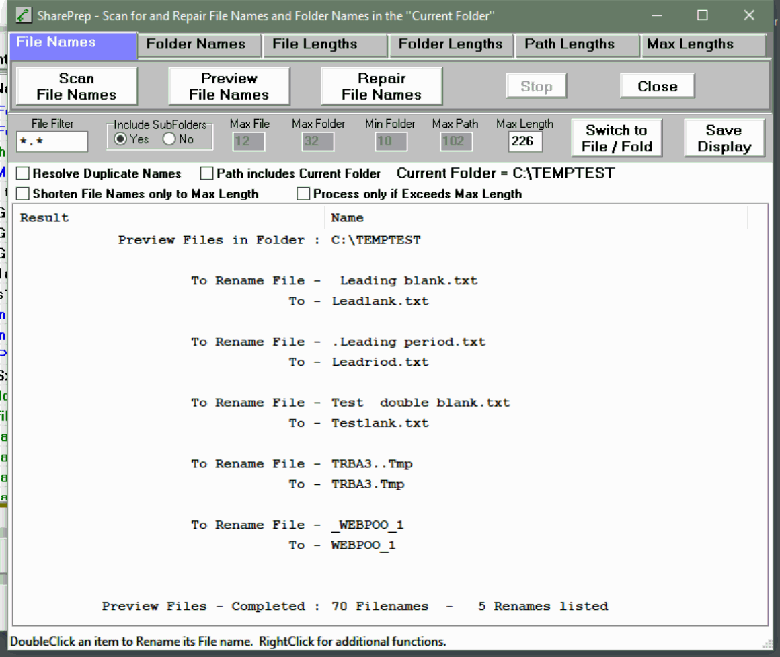Run Preview File Names
The width and height of the screenshot is (780, 657).
pos(229,87)
